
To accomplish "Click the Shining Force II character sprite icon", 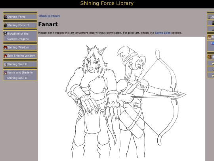I will pos(5,25).
